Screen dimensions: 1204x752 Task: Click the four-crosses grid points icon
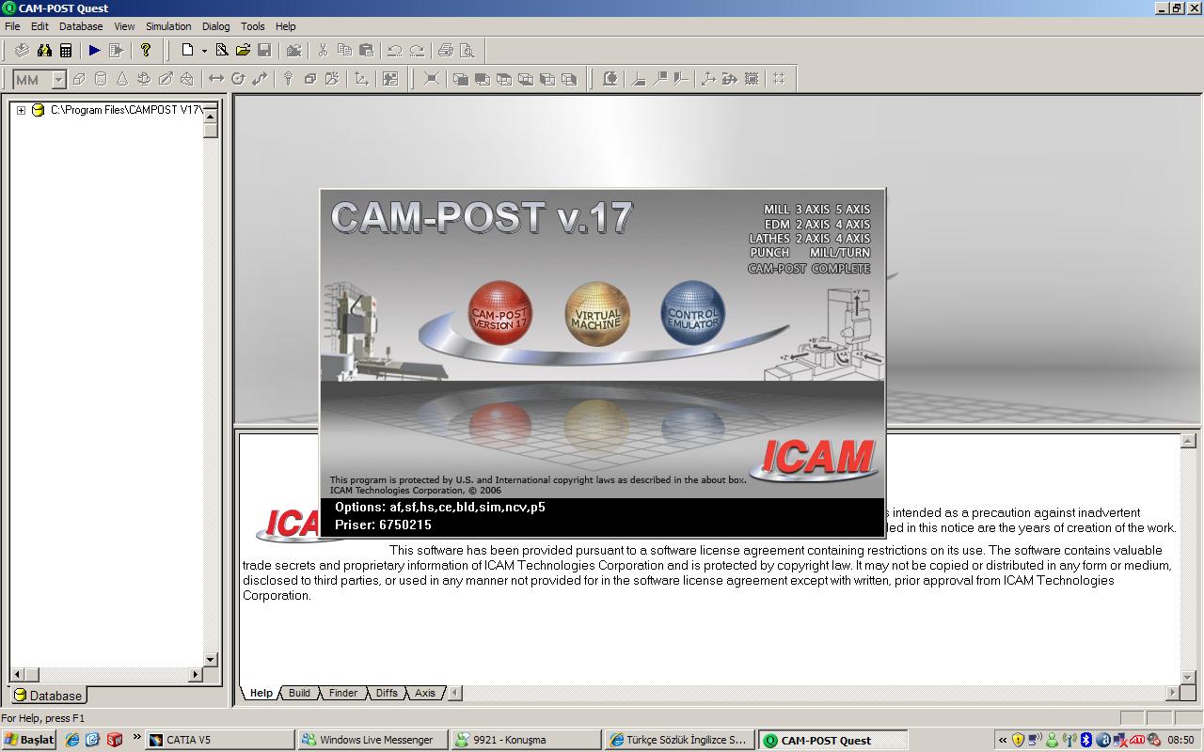pyautogui.click(x=779, y=79)
